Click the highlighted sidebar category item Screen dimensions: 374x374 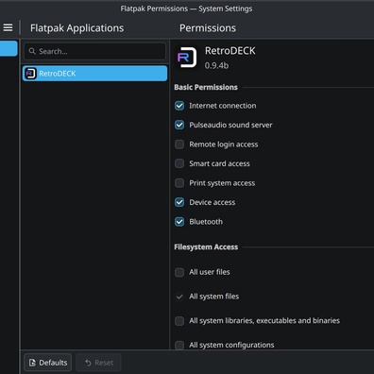(x=8, y=48)
